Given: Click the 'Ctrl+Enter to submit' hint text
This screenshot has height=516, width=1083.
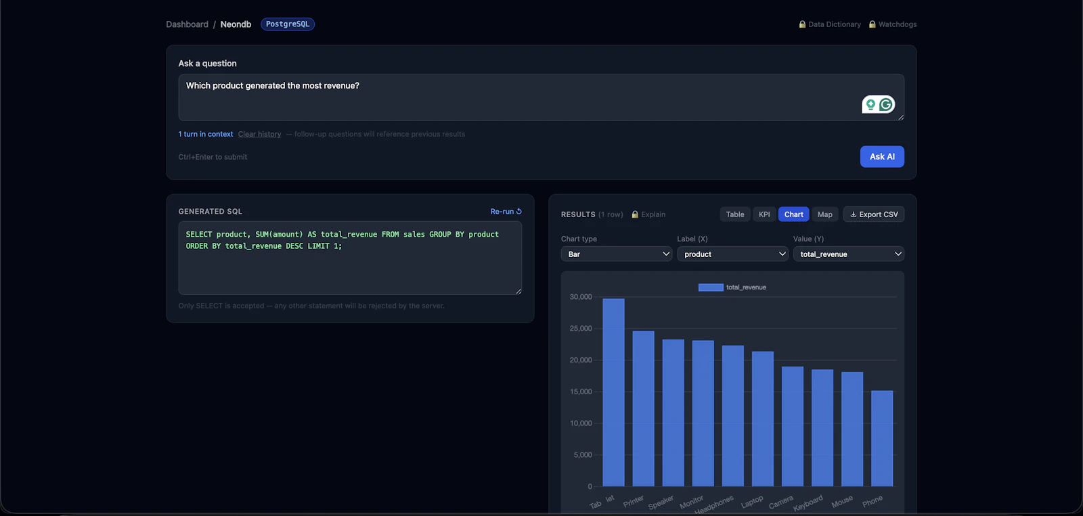Looking at the screenshot, I should pyautogui.click(x=213, y=157).
